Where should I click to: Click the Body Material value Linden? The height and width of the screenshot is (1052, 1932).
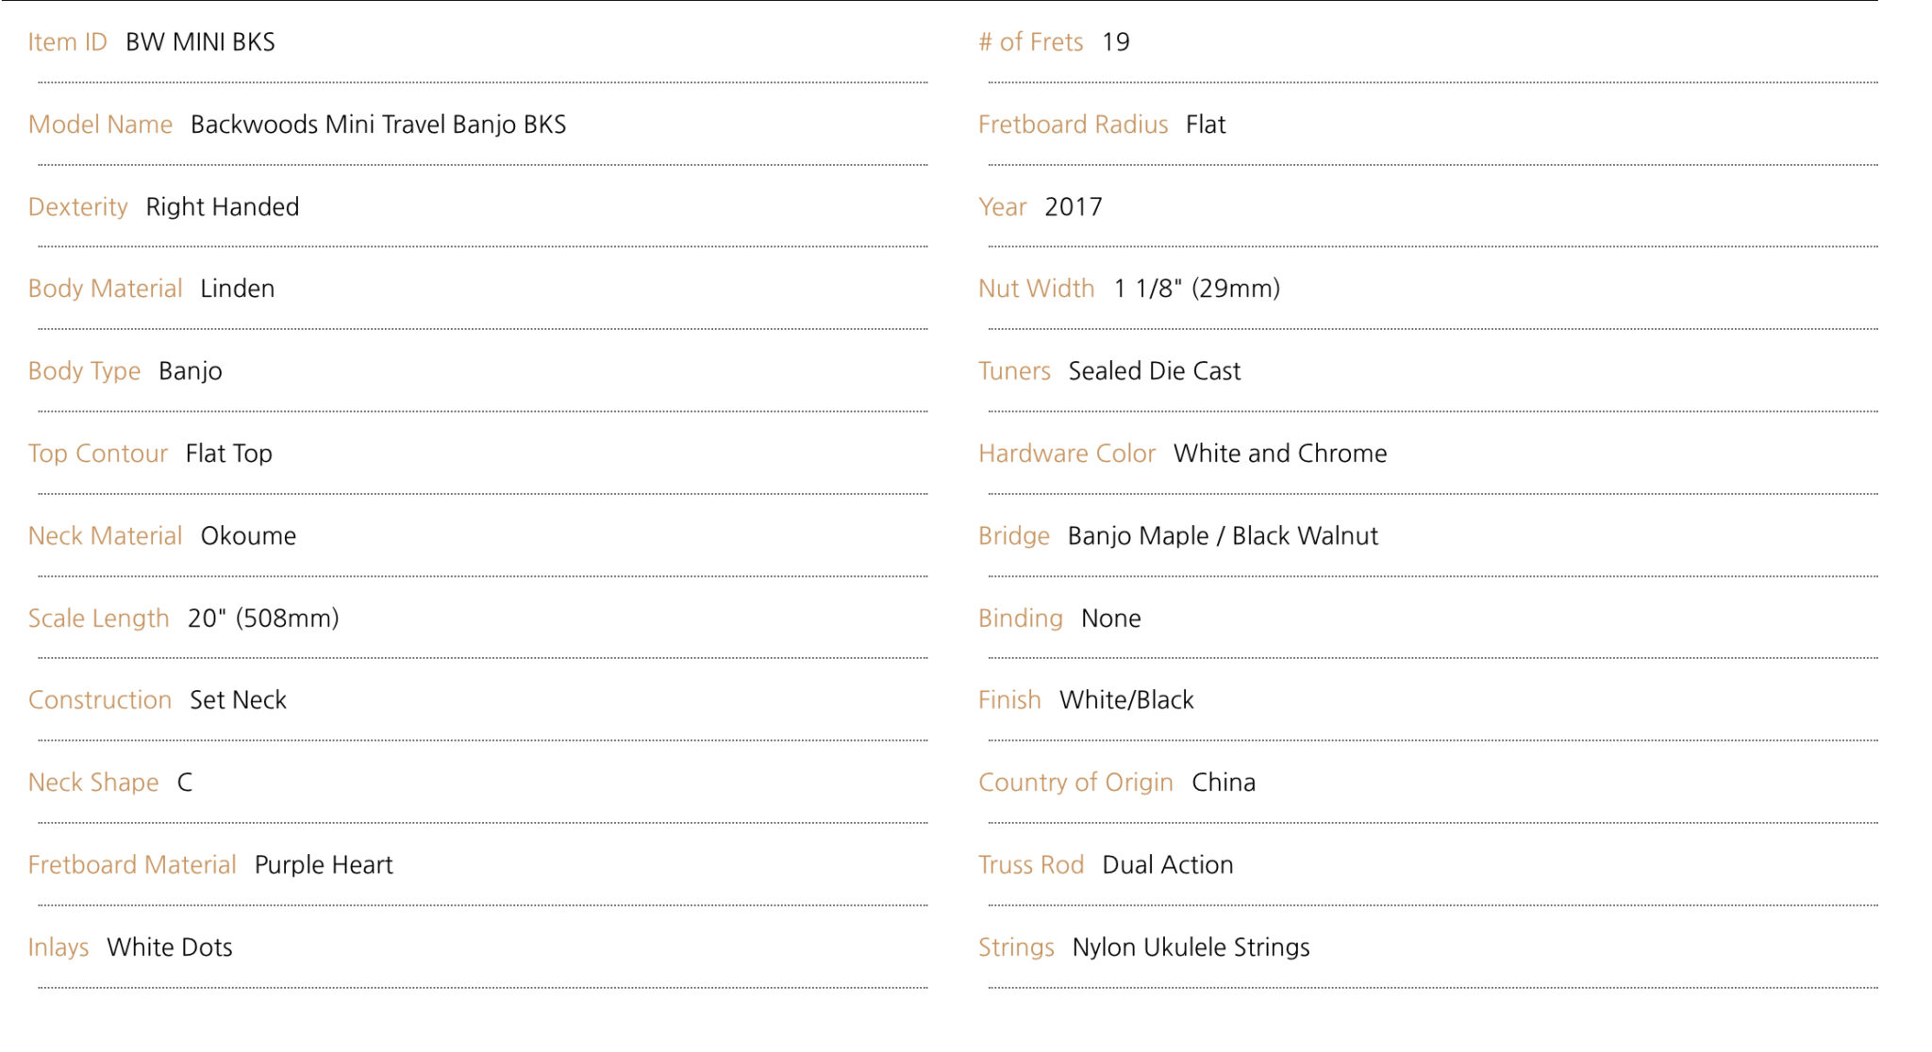pos(238,288)
